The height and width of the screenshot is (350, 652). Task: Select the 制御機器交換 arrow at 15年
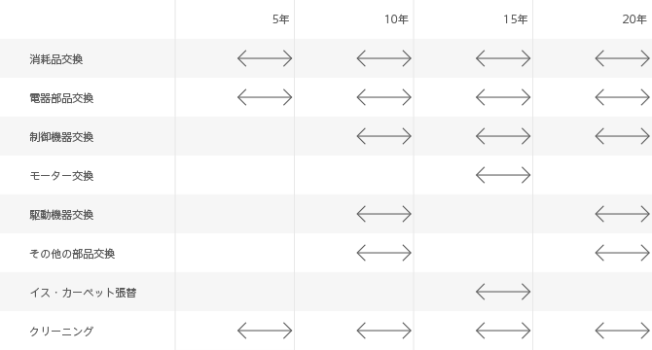503,136
